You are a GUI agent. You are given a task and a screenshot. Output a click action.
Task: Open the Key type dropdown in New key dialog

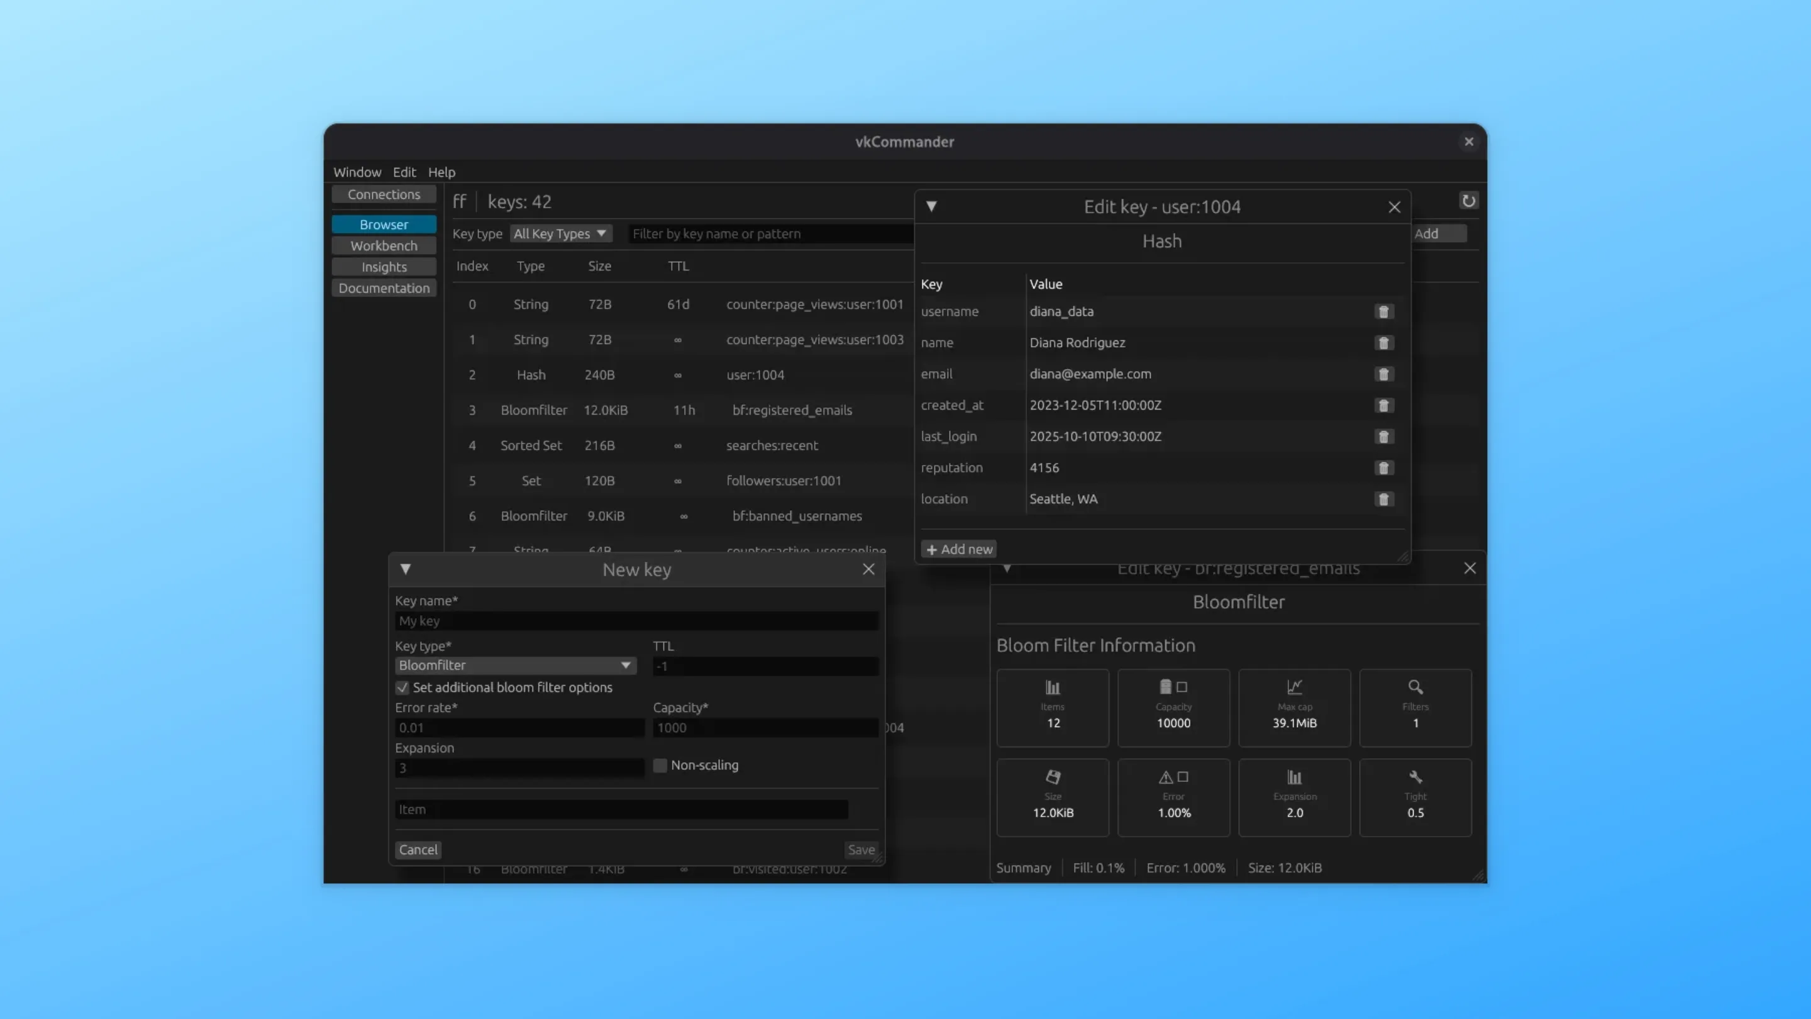(x=516, y=665)
